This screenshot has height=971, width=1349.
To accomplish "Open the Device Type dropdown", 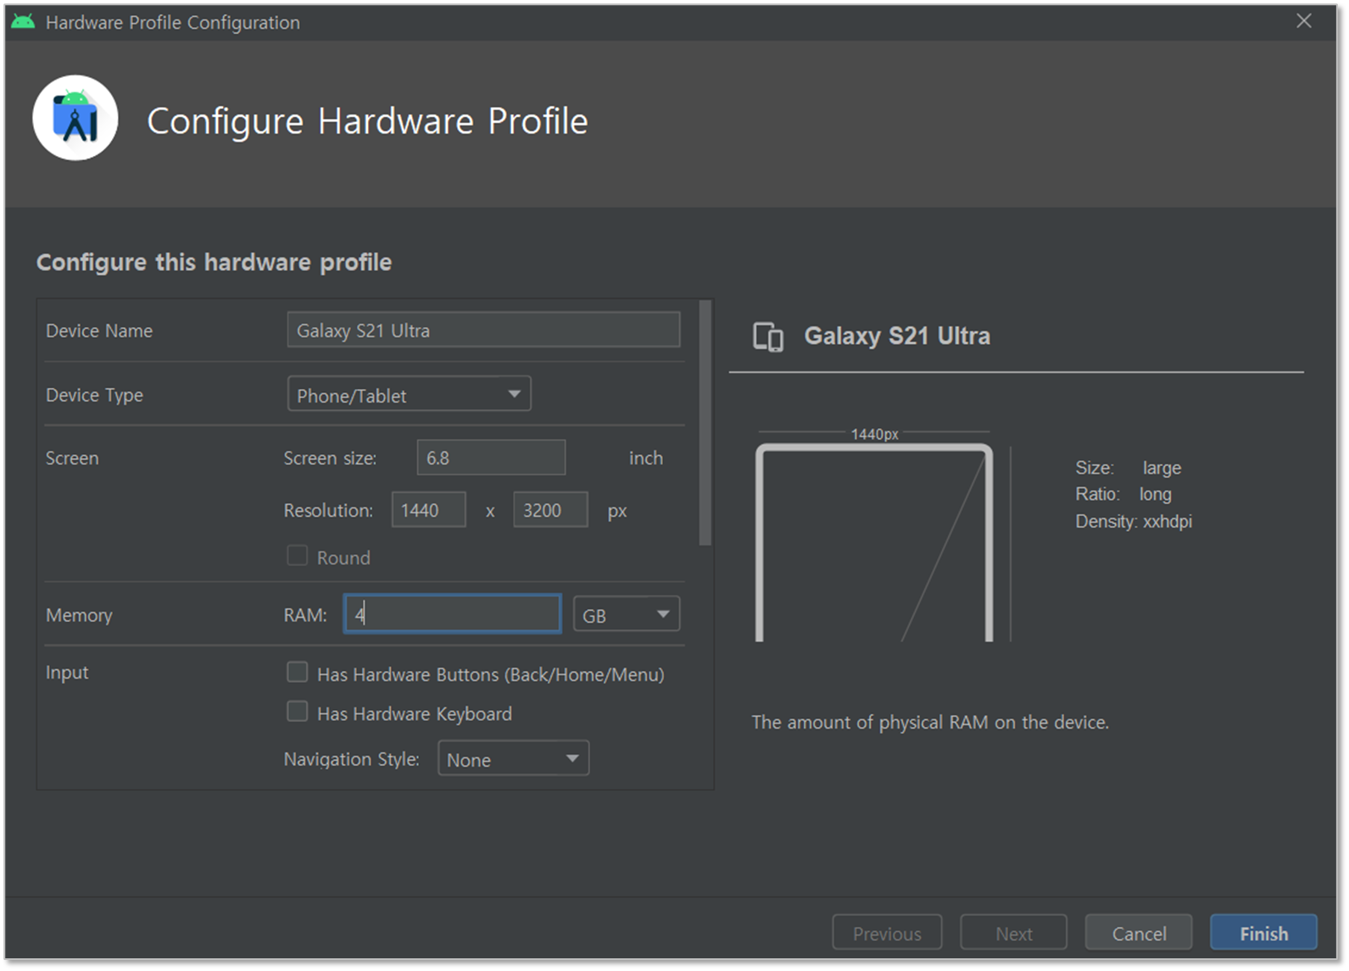I will click(x=410, y=395).
